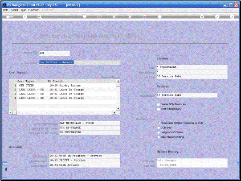Image resolution: width=241 pixels, height=181 pixels.
Task: Click the MAT MATERIALS - STOCK field
Action: pyautogui.click(x=90, y=123)
